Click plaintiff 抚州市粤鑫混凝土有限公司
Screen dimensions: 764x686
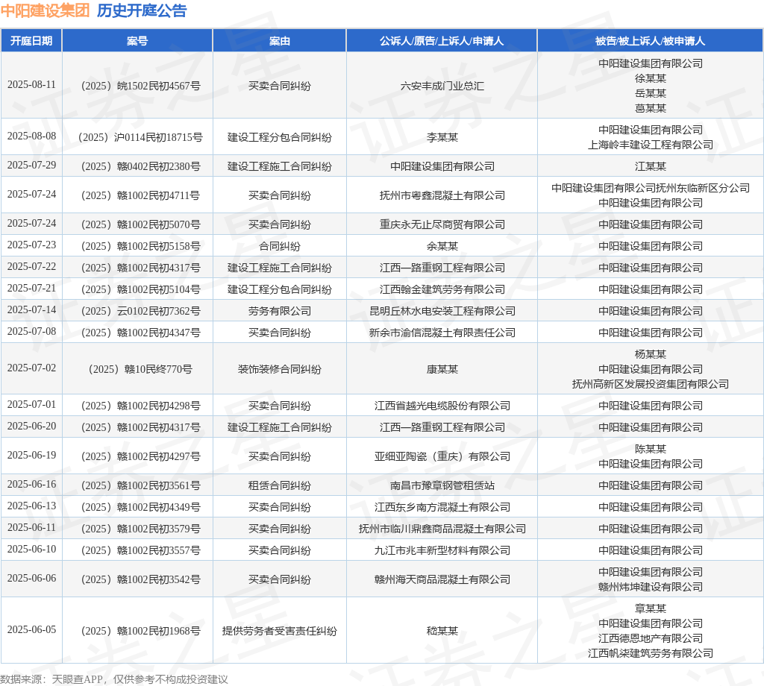tap(442, 195)
